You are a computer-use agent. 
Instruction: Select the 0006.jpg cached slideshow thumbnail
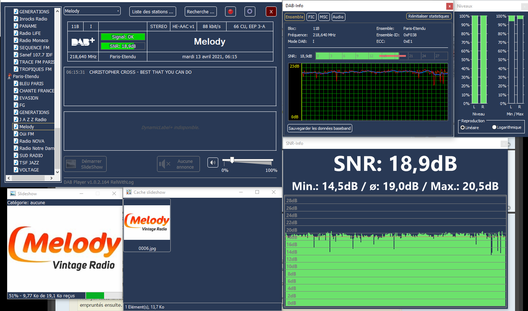147,225
